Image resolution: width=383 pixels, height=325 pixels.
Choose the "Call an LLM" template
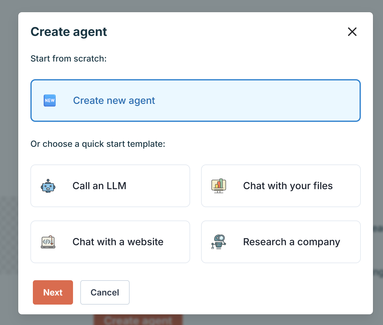click(110, 186)
